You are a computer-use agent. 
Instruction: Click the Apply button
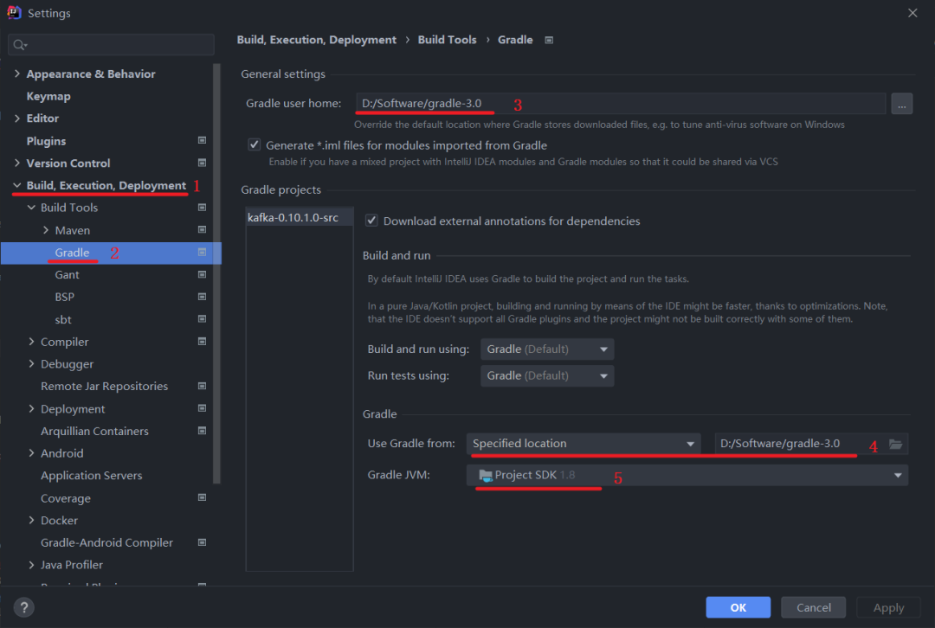pyautogui.click(x=888, y=607)
